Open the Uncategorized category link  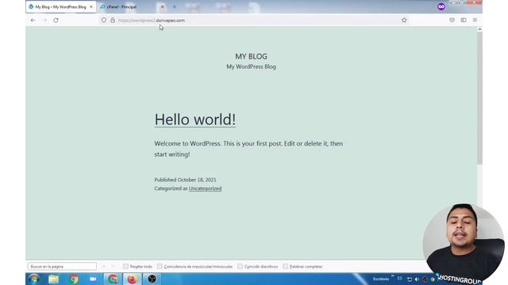click(205, 188)
